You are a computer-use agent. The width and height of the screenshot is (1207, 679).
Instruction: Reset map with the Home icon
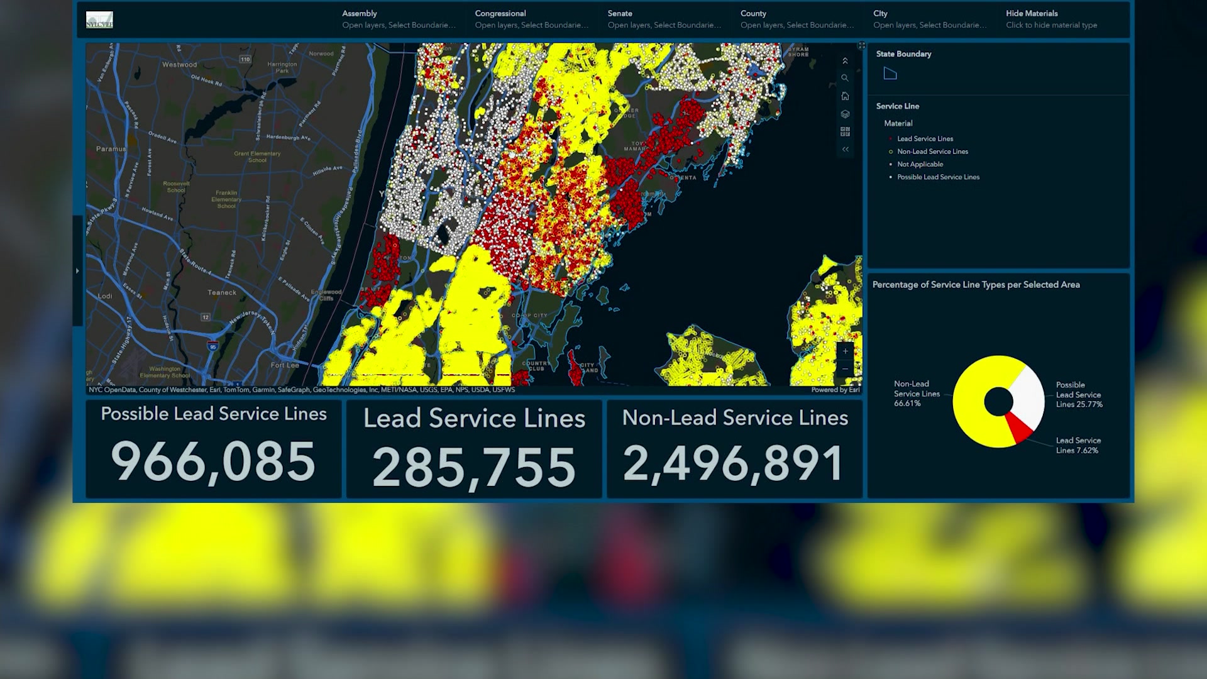point(845,96)
